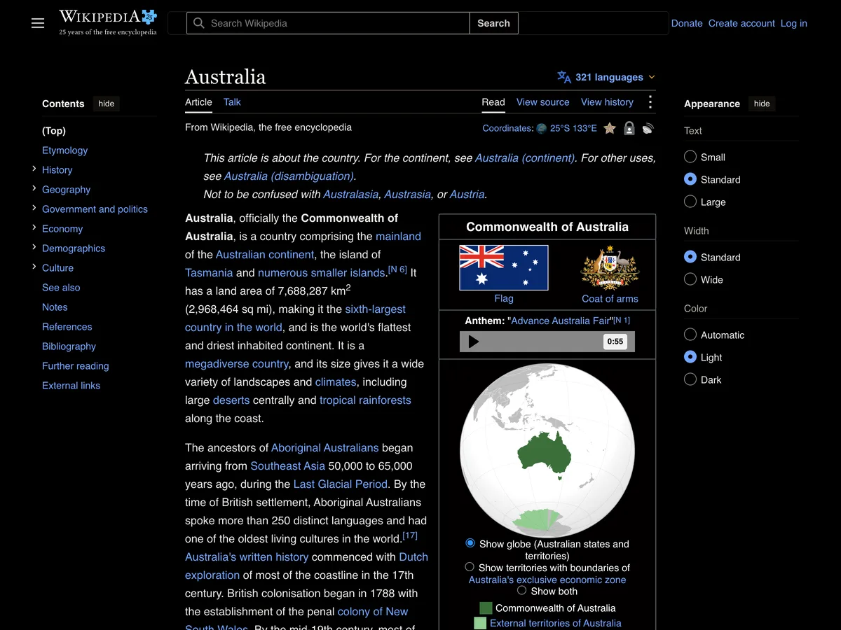Click the spoken article icon

(648, 128)
